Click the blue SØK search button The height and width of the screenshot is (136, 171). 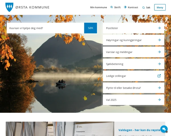click(x=91, y=28)
